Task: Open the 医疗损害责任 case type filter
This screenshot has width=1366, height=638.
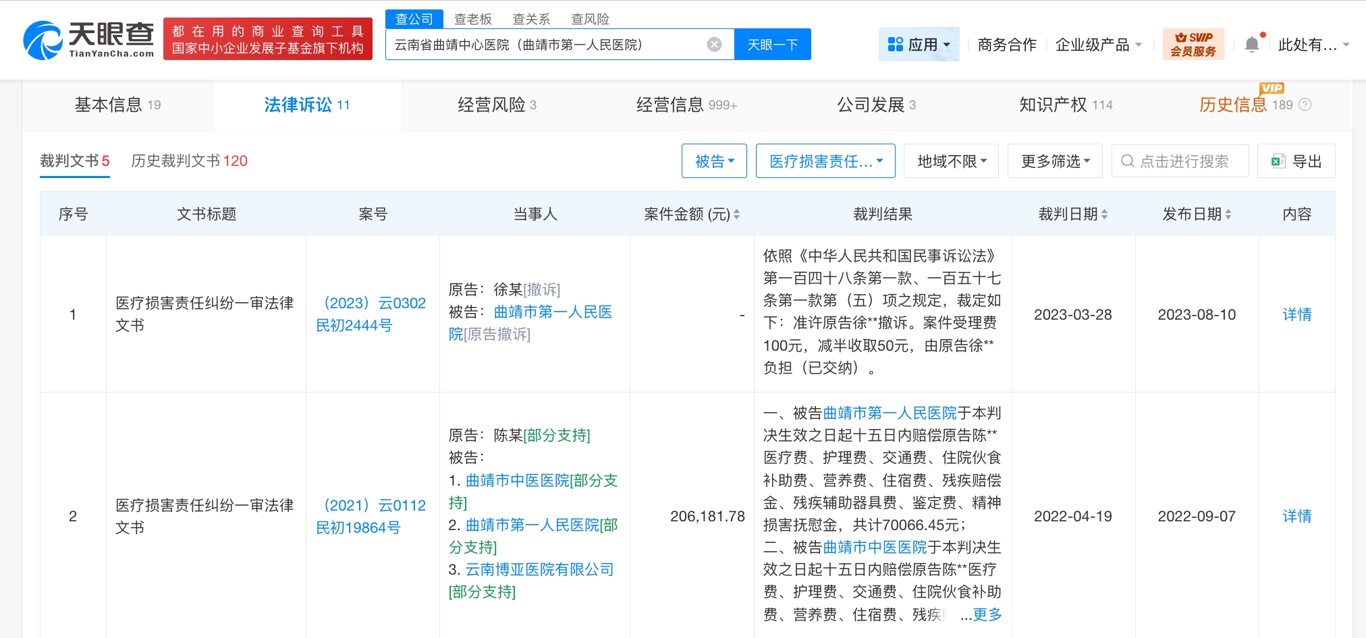Action: click(x=825, y=161)
